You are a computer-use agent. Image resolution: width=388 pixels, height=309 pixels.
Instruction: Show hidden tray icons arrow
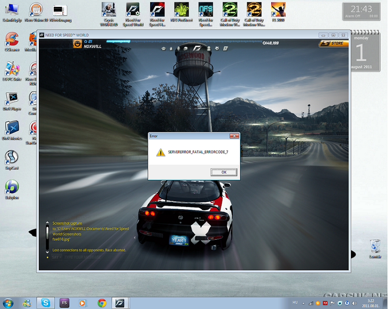(304, 303)
